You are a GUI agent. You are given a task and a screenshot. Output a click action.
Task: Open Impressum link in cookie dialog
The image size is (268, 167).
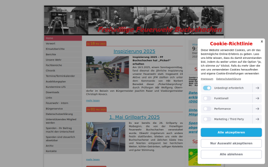[x=207, y=79]
